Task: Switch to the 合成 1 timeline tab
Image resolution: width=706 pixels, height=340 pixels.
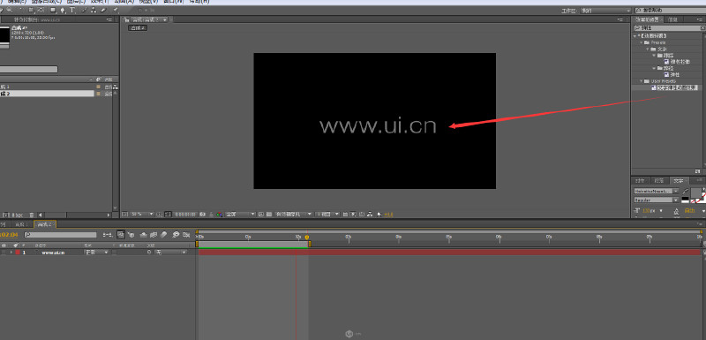Action: [x=20, y=224]
